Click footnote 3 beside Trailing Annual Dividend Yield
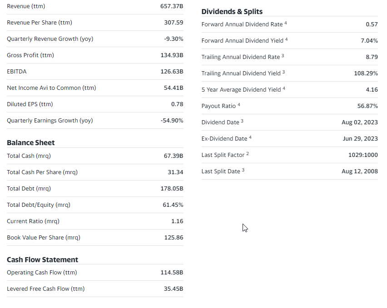Screen dimensions: 387x308 (x=283, y=72)
